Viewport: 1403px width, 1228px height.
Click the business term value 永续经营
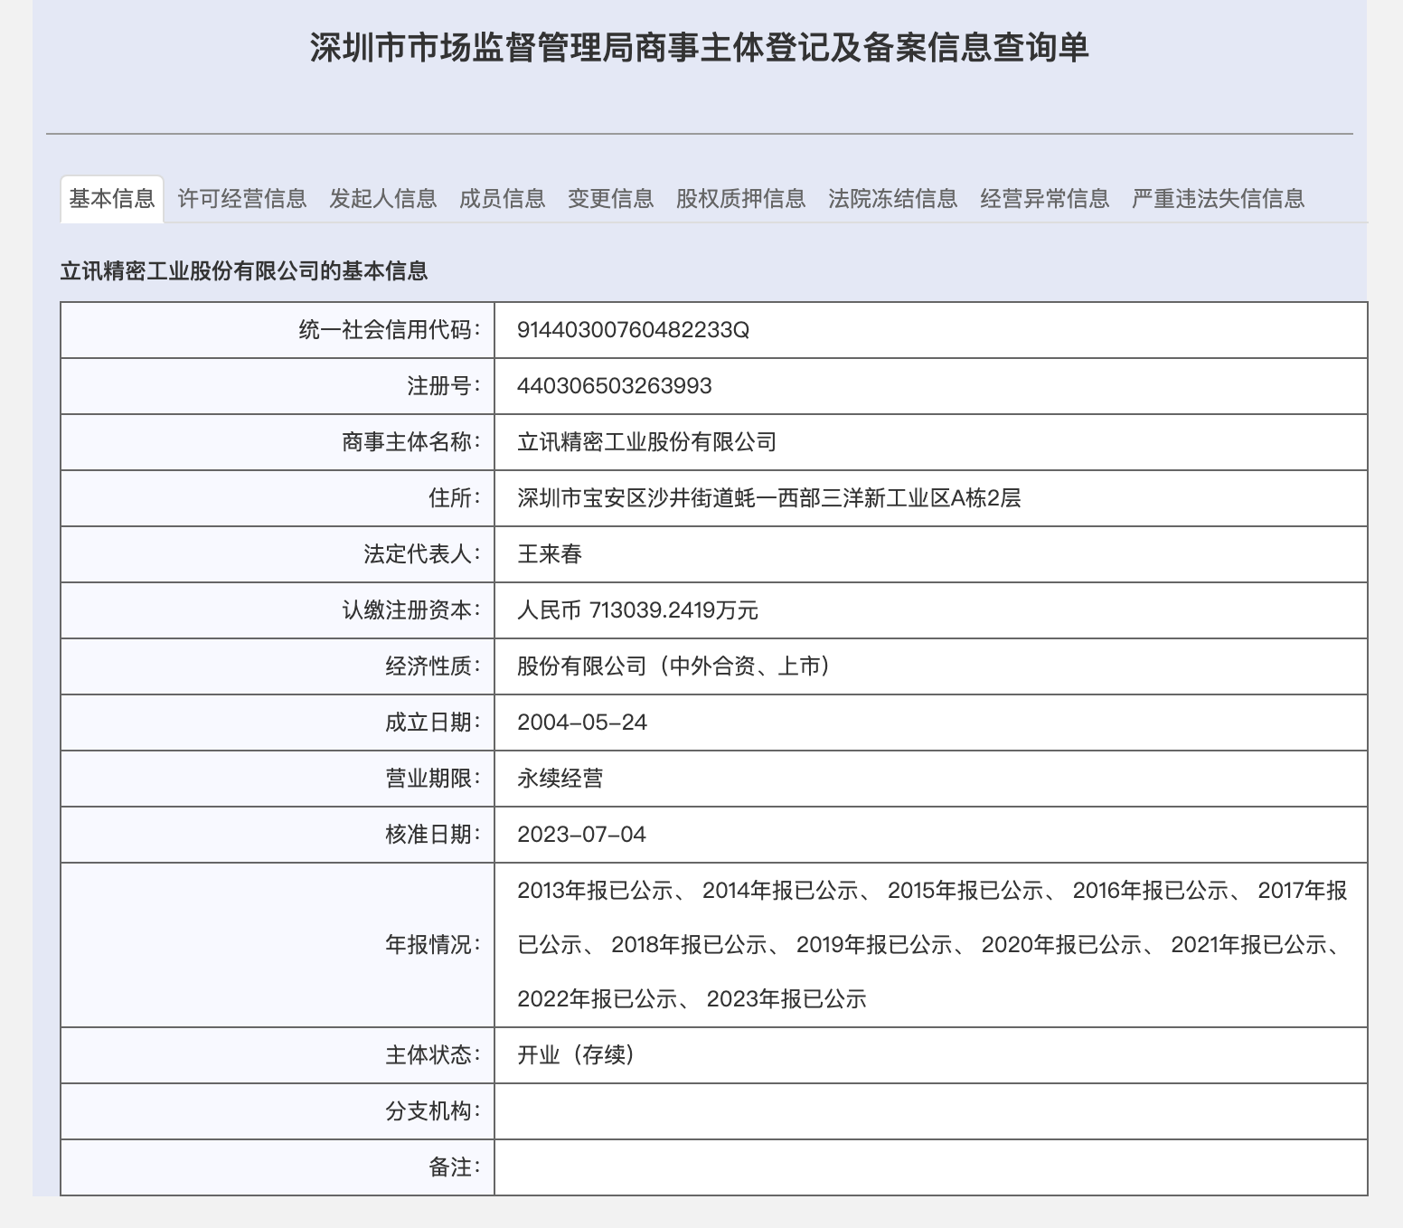(x=560, y=779)
